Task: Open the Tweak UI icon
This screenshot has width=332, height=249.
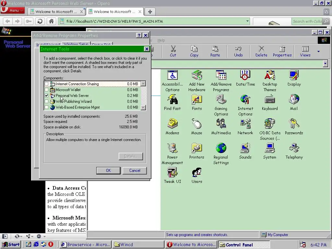Action: point(172,175)
